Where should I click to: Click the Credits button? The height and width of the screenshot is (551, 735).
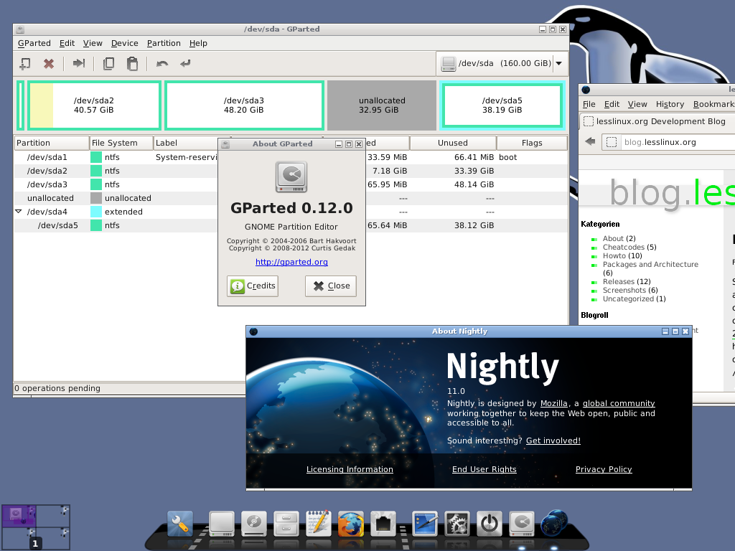(253, 286)
